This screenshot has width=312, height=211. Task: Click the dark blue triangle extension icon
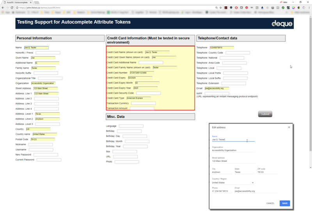(x=262, y=7)
